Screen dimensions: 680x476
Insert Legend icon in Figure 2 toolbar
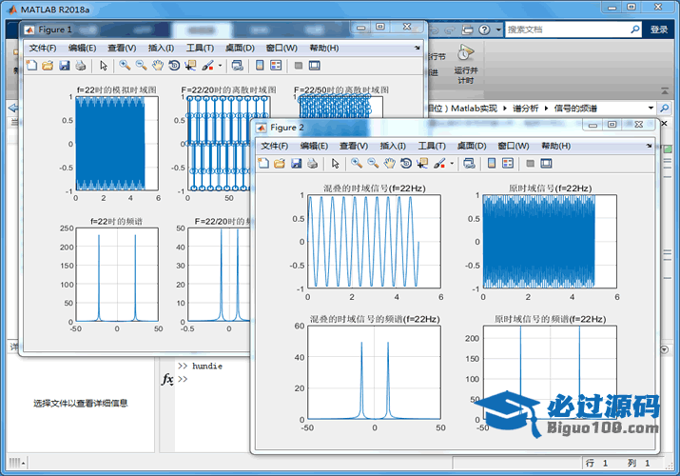click(x=508, y=164)
